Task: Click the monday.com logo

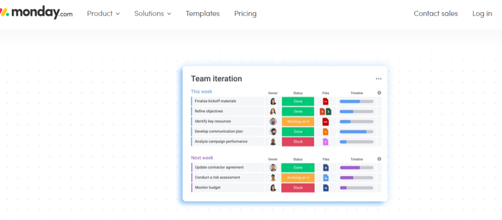Action: coord(36,13)
